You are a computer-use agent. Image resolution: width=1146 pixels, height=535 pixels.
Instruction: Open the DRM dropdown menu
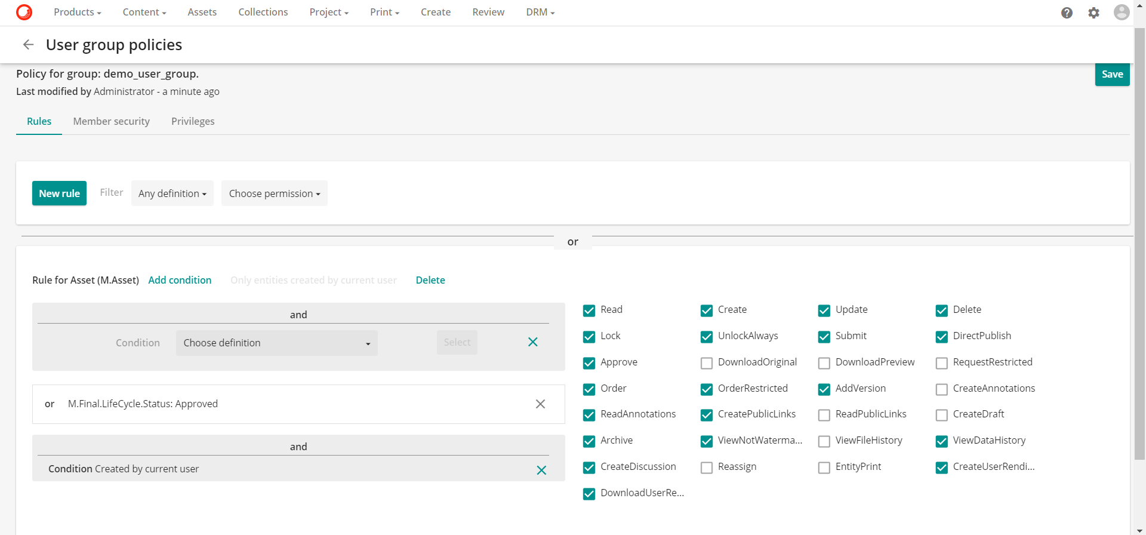click(540, 12)
